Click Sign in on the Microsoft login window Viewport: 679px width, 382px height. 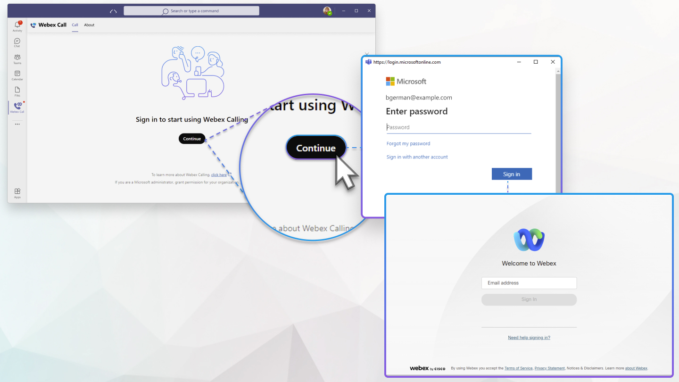[x=512, y=174]
